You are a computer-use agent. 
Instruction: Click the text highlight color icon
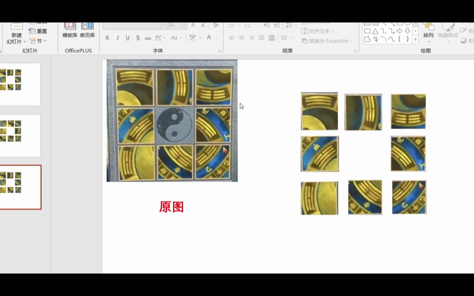193,38
